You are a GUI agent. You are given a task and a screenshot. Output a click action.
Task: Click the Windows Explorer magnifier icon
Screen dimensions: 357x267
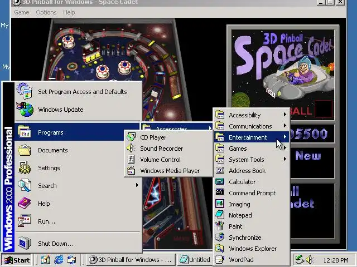(x=220, y=249)
